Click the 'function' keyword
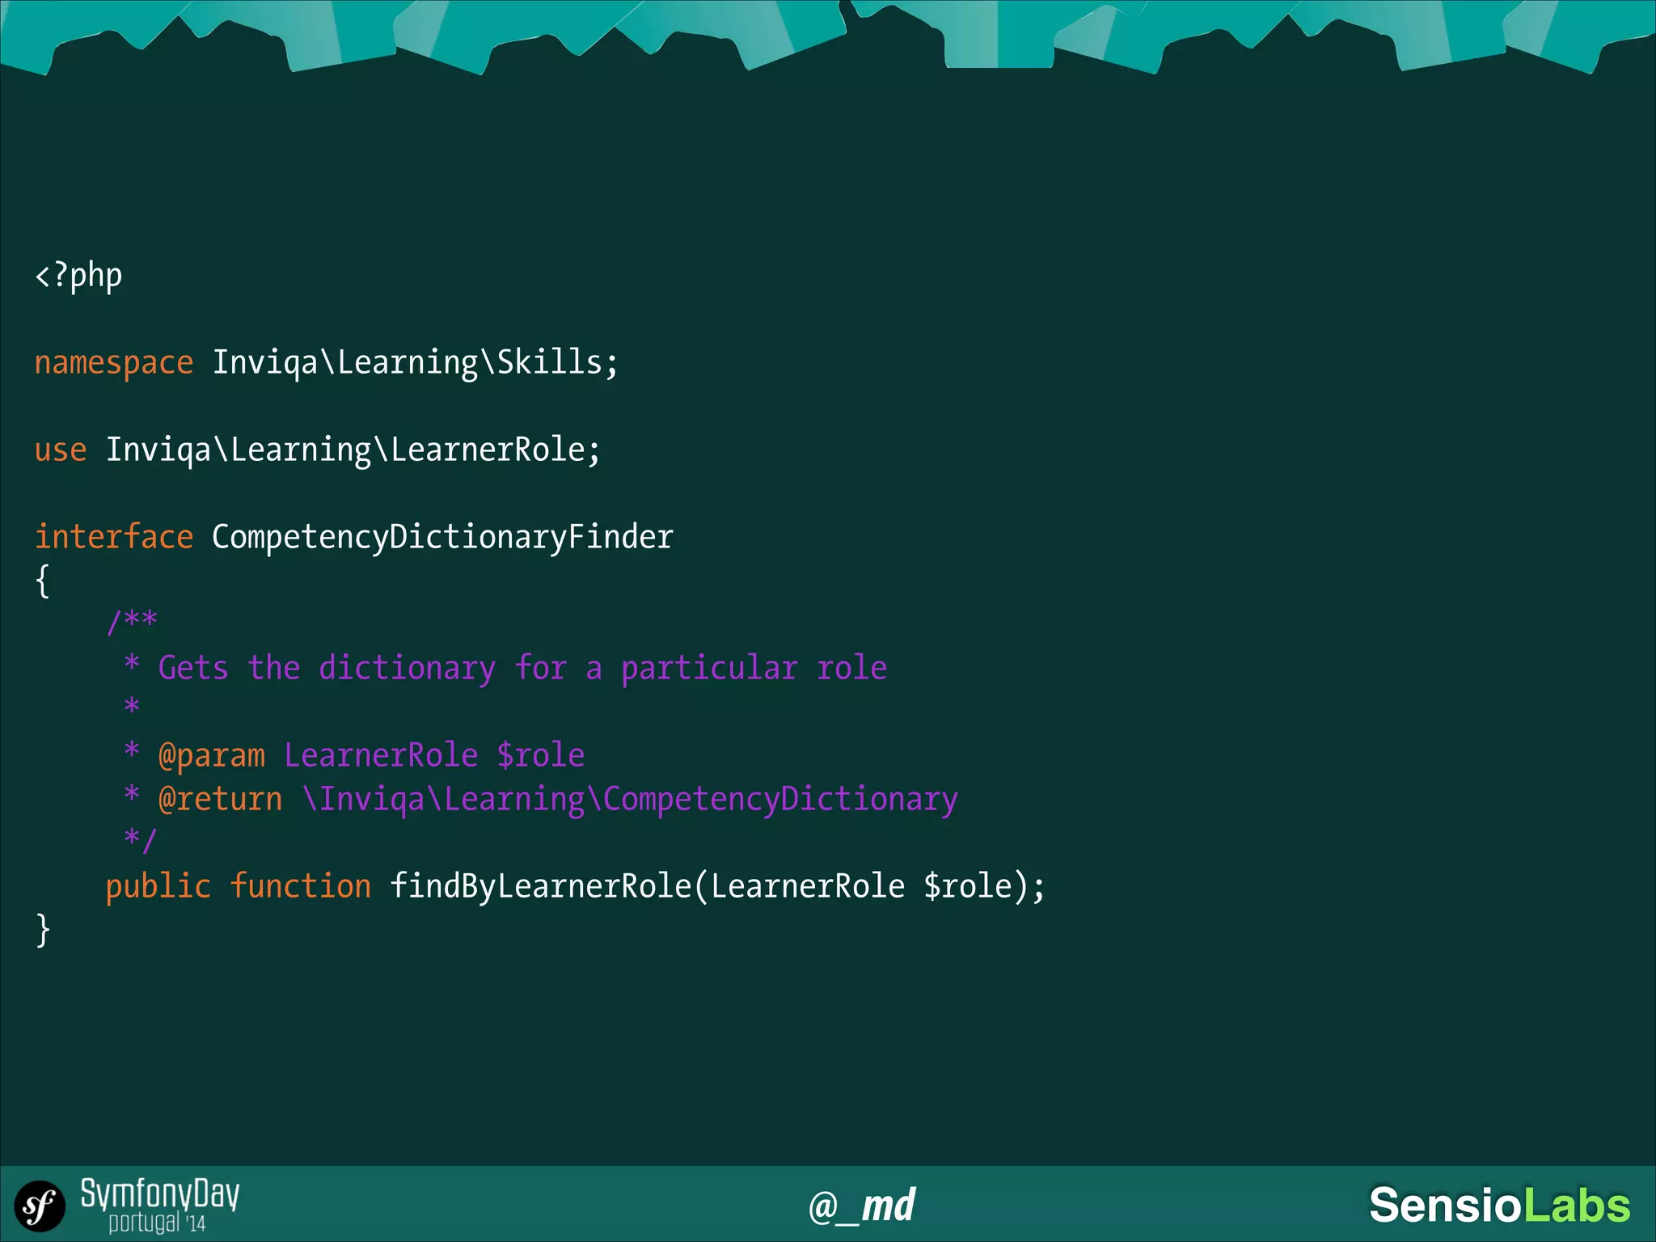Image resolution: width=1656 pixels, height=1242 pixels. [x=301, y=885]
